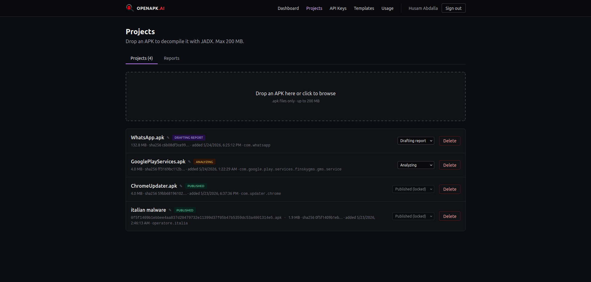Open the Analyzing status dropdown
The height and width of the screenshot is (282, 591).
[x=416, y=165]
